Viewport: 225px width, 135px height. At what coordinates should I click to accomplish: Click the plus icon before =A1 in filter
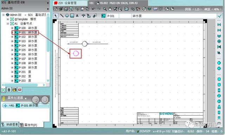point(6,106)
